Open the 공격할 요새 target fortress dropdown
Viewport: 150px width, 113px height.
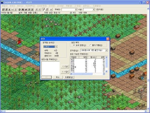point(56,47)
